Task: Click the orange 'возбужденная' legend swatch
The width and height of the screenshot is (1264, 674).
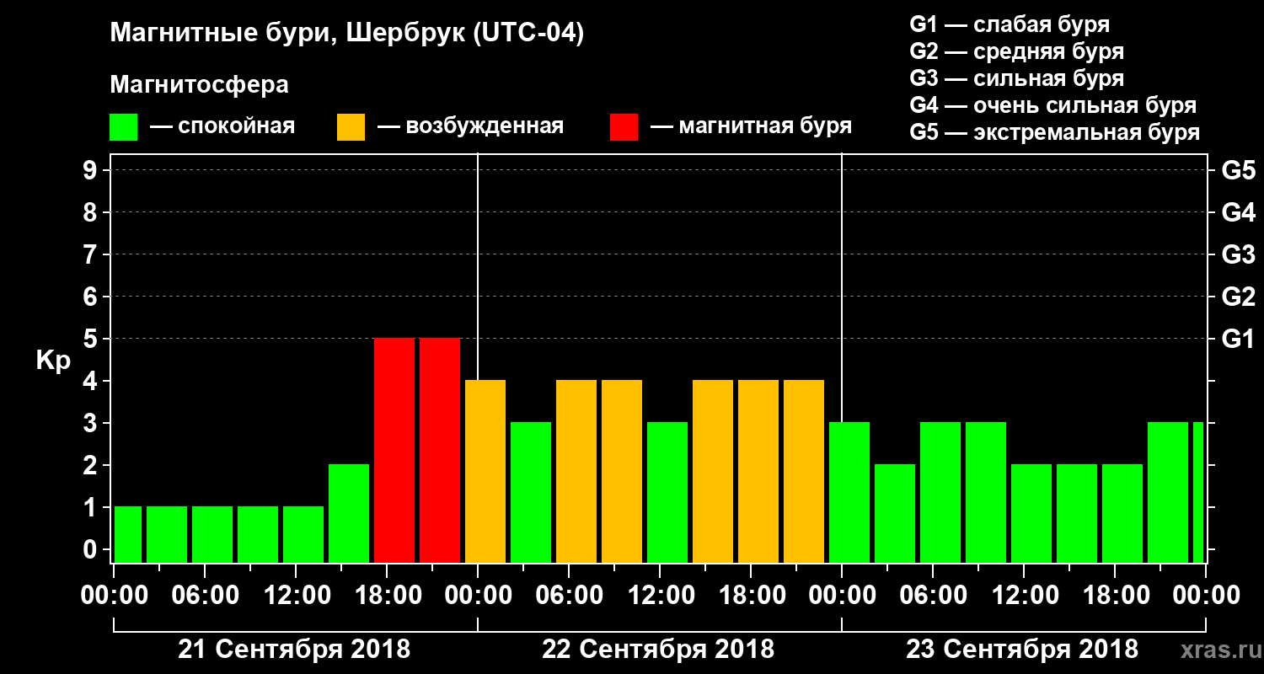Action: pos(351,127)
